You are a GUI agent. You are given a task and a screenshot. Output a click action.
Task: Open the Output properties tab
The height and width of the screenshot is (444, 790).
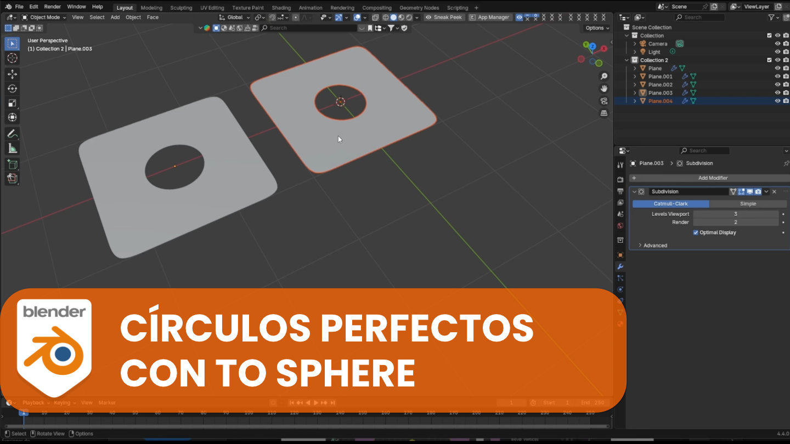(x=620, y=191)
